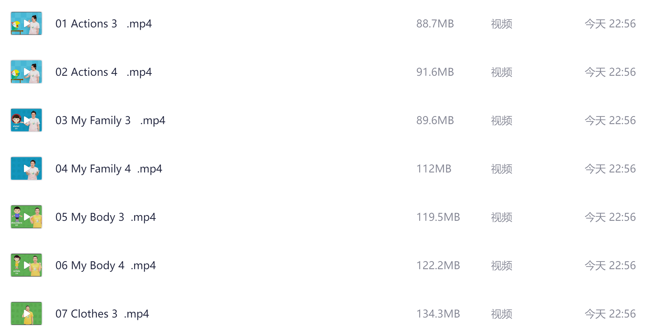Play the 05 My Body 3 thumbnail
The width and height of the screenshot is (648, 328).
(26, 217)
